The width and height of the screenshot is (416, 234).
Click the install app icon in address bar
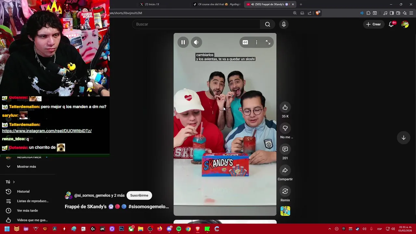click(302, 13)
